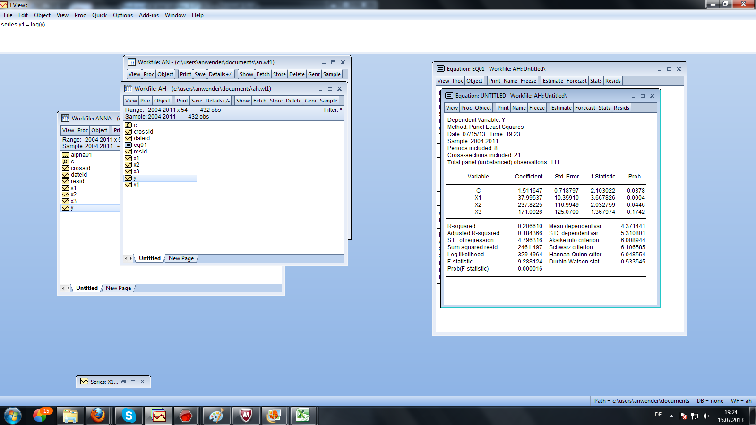Click the Filter: * label in Workfile AH
This screenshot has height=425, width=756.
(333, 110)
